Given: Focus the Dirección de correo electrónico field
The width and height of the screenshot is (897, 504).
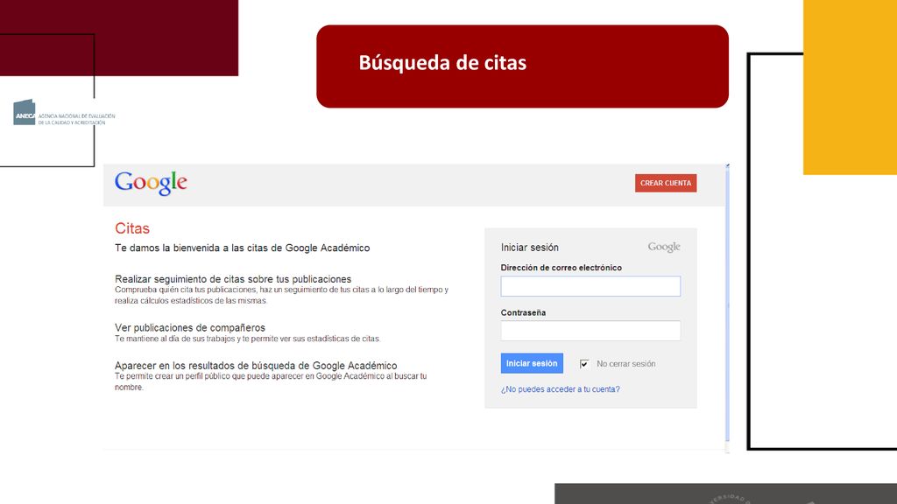Looking at the screenshot, I should (x=590, y=286).
